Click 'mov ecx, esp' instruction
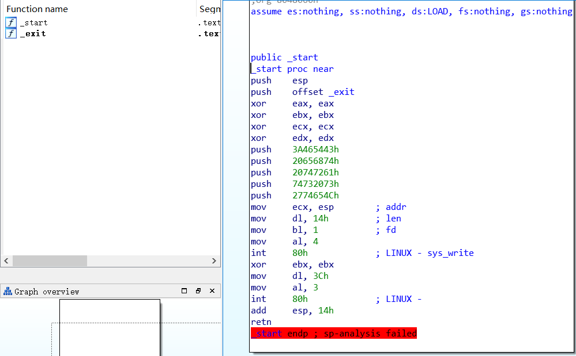This screenshot has width=576, height=356. (292, 207)
